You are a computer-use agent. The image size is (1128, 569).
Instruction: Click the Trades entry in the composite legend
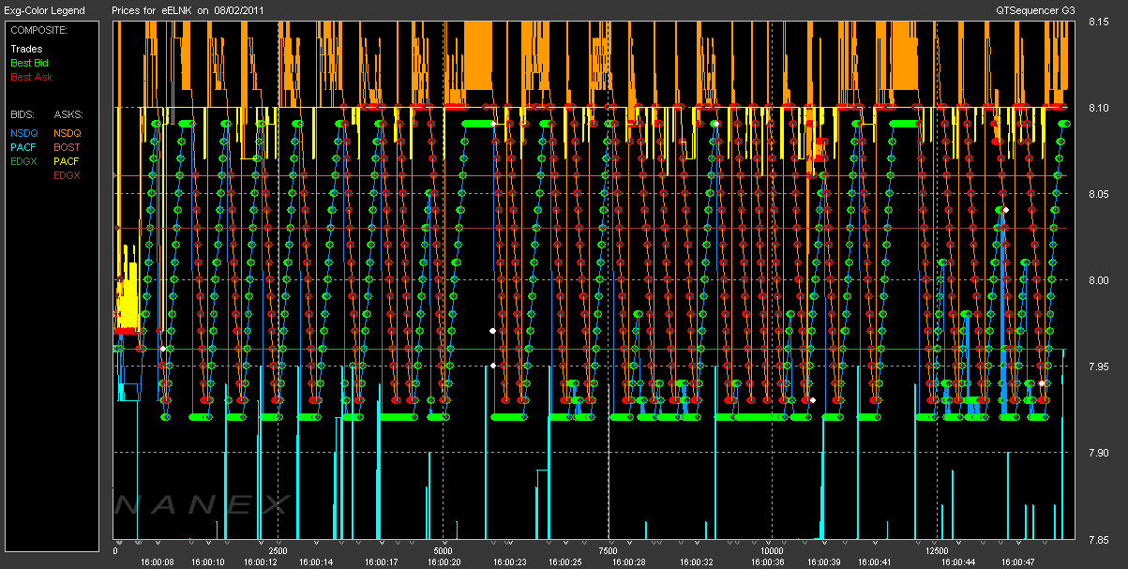[25, 49]
